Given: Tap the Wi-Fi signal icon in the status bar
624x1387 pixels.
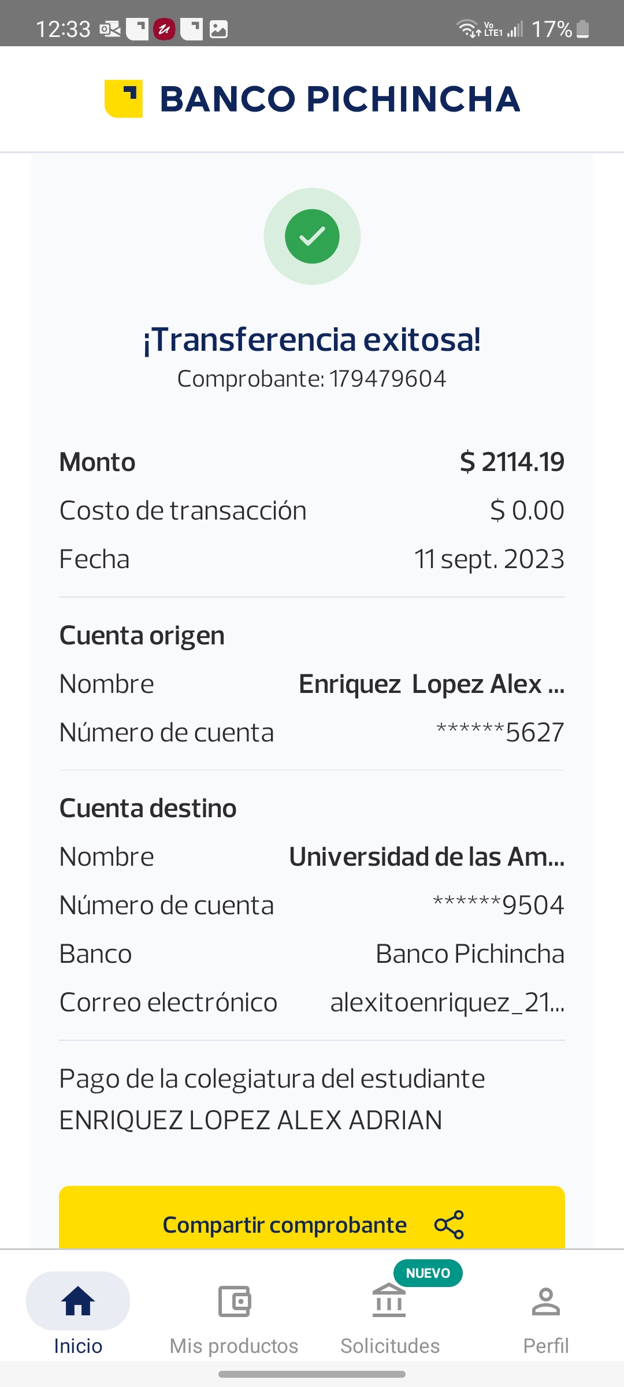Looking at the screenshot, I should [467, 28].
